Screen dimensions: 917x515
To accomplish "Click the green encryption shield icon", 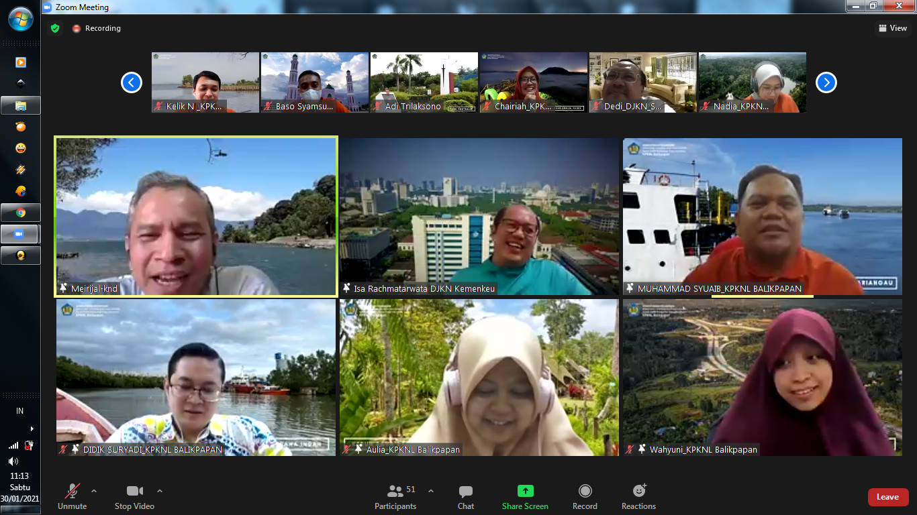I will coord(55,28).
